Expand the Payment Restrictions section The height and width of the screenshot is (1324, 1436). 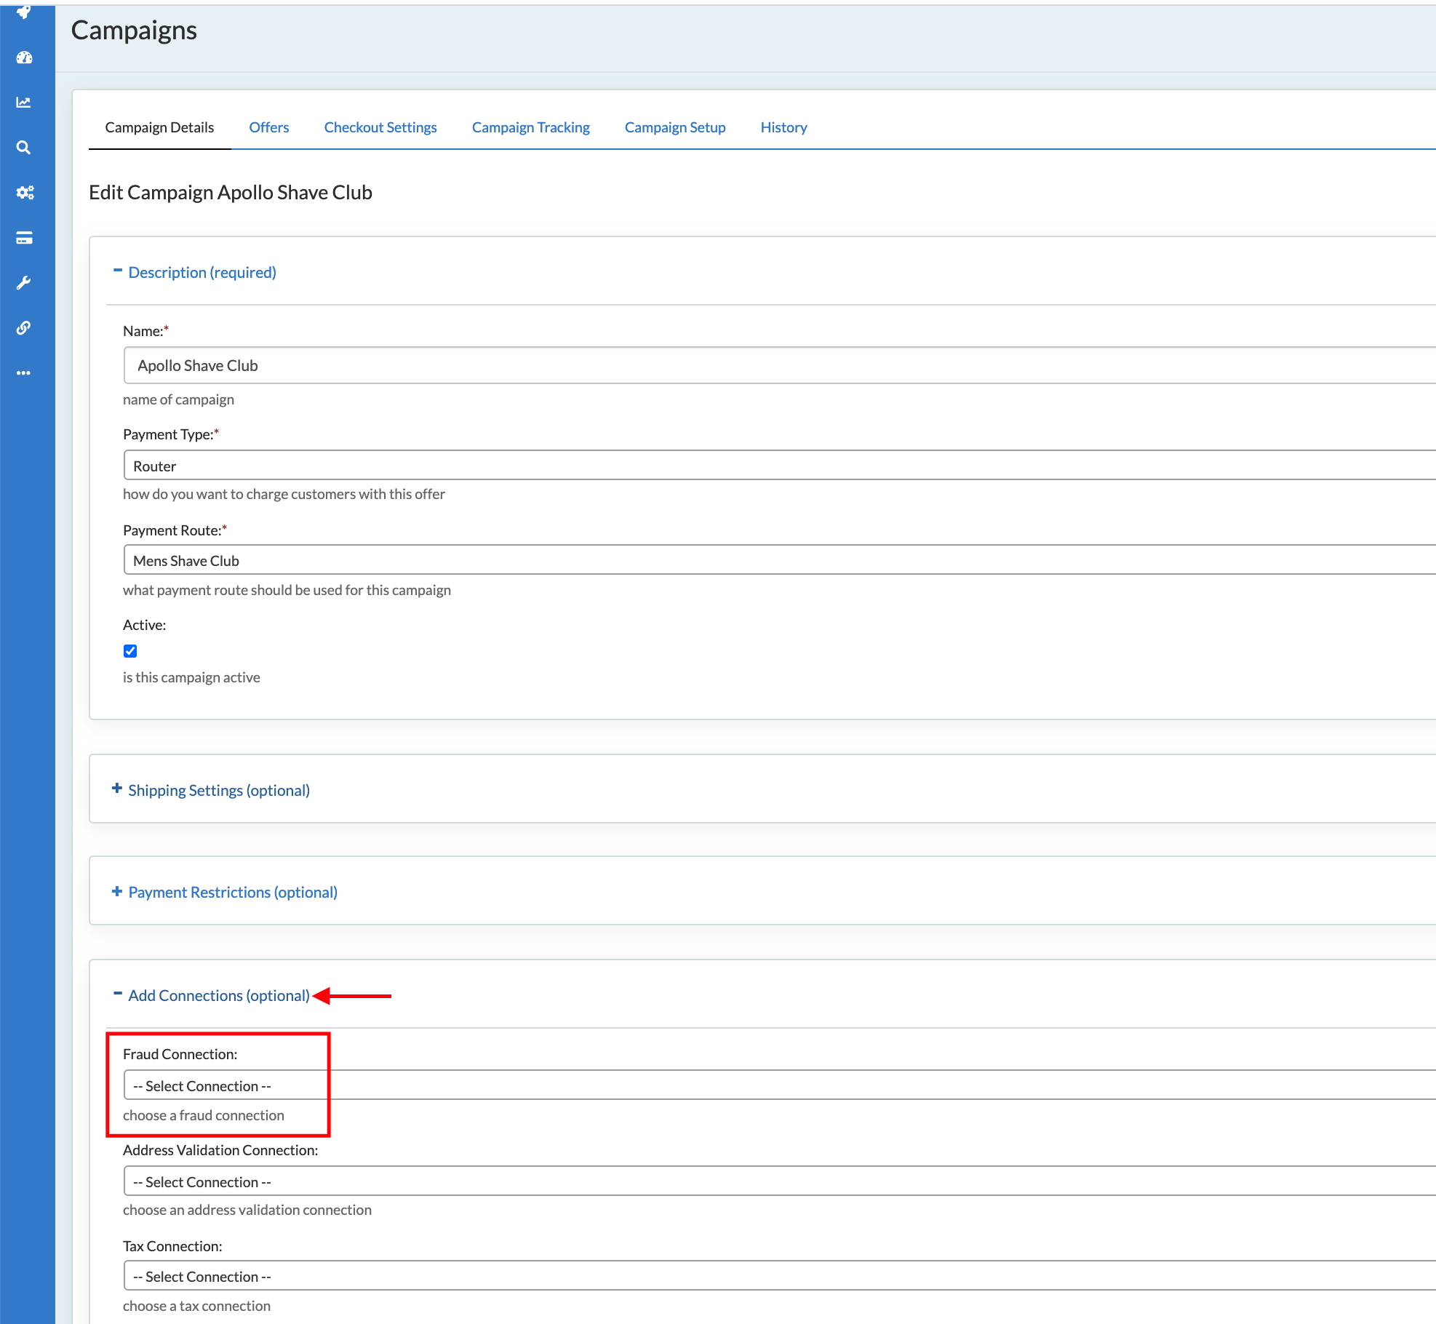coord(232,892)
